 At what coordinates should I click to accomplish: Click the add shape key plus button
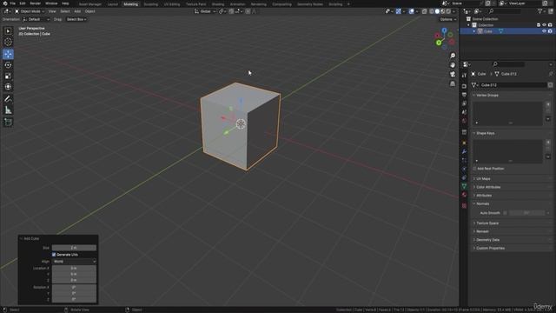click(548, 143)
